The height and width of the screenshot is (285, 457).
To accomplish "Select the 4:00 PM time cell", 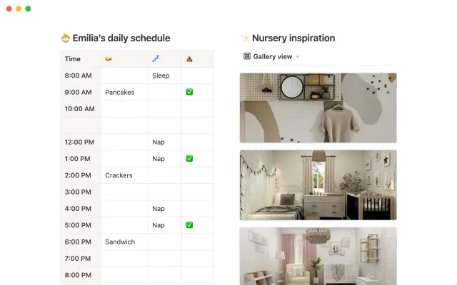I will (x=81, y=209).
